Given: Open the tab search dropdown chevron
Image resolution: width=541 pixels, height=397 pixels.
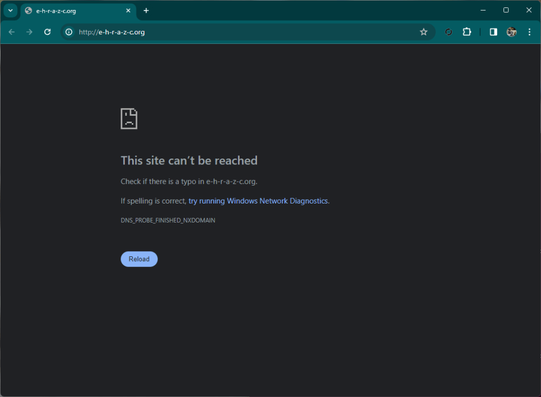Looking at the screenshot, I should click(x=10, y=11).
